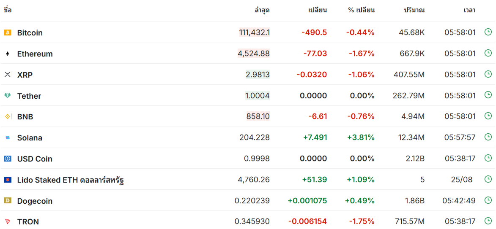Sort by the ชื่อ column header
The height and width of the screenshot is (229, 496).
pos(8,10)
